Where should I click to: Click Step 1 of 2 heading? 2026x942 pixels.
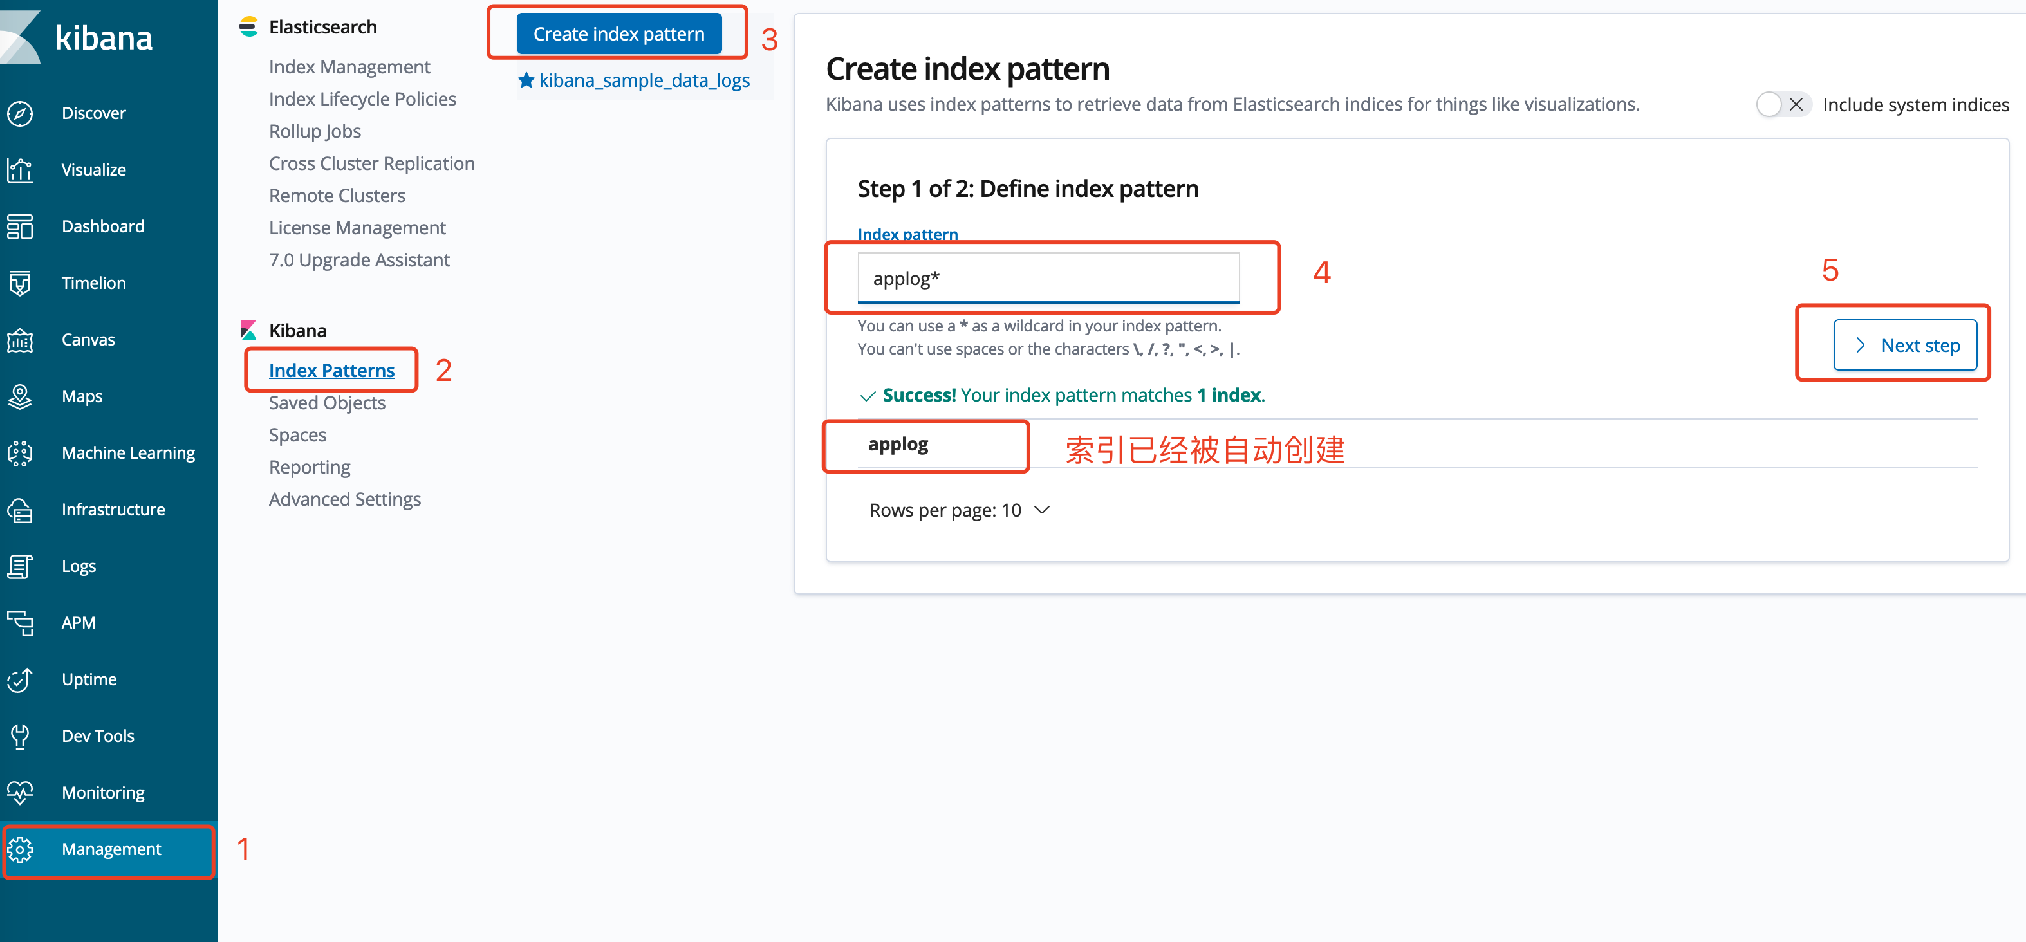[x=1028, y=189]
